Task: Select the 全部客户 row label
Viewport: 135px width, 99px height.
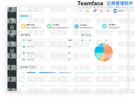Action: pyautogui.click(x=30, y=40)
